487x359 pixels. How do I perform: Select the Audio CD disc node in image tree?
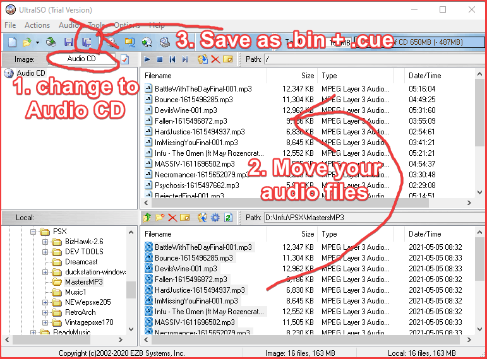[25, 73]
